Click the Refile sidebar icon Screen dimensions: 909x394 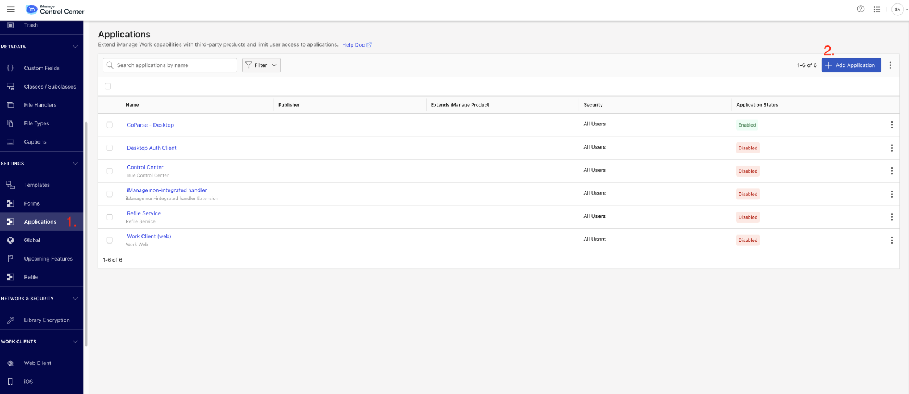coord(10,277)
